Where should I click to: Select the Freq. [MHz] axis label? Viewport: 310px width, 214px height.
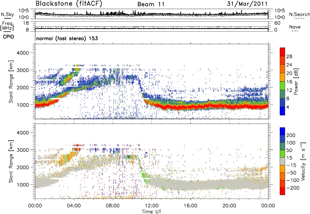(x=7, y=26)
